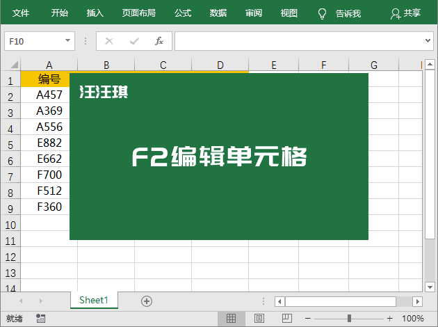Select column C header
438x327 pixels.
coord(163,65)
